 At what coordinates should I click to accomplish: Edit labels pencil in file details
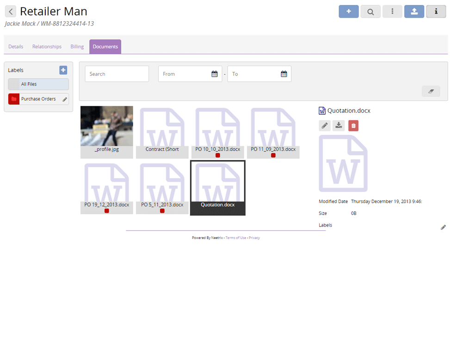pyautogui.click(x=443, y=227)
